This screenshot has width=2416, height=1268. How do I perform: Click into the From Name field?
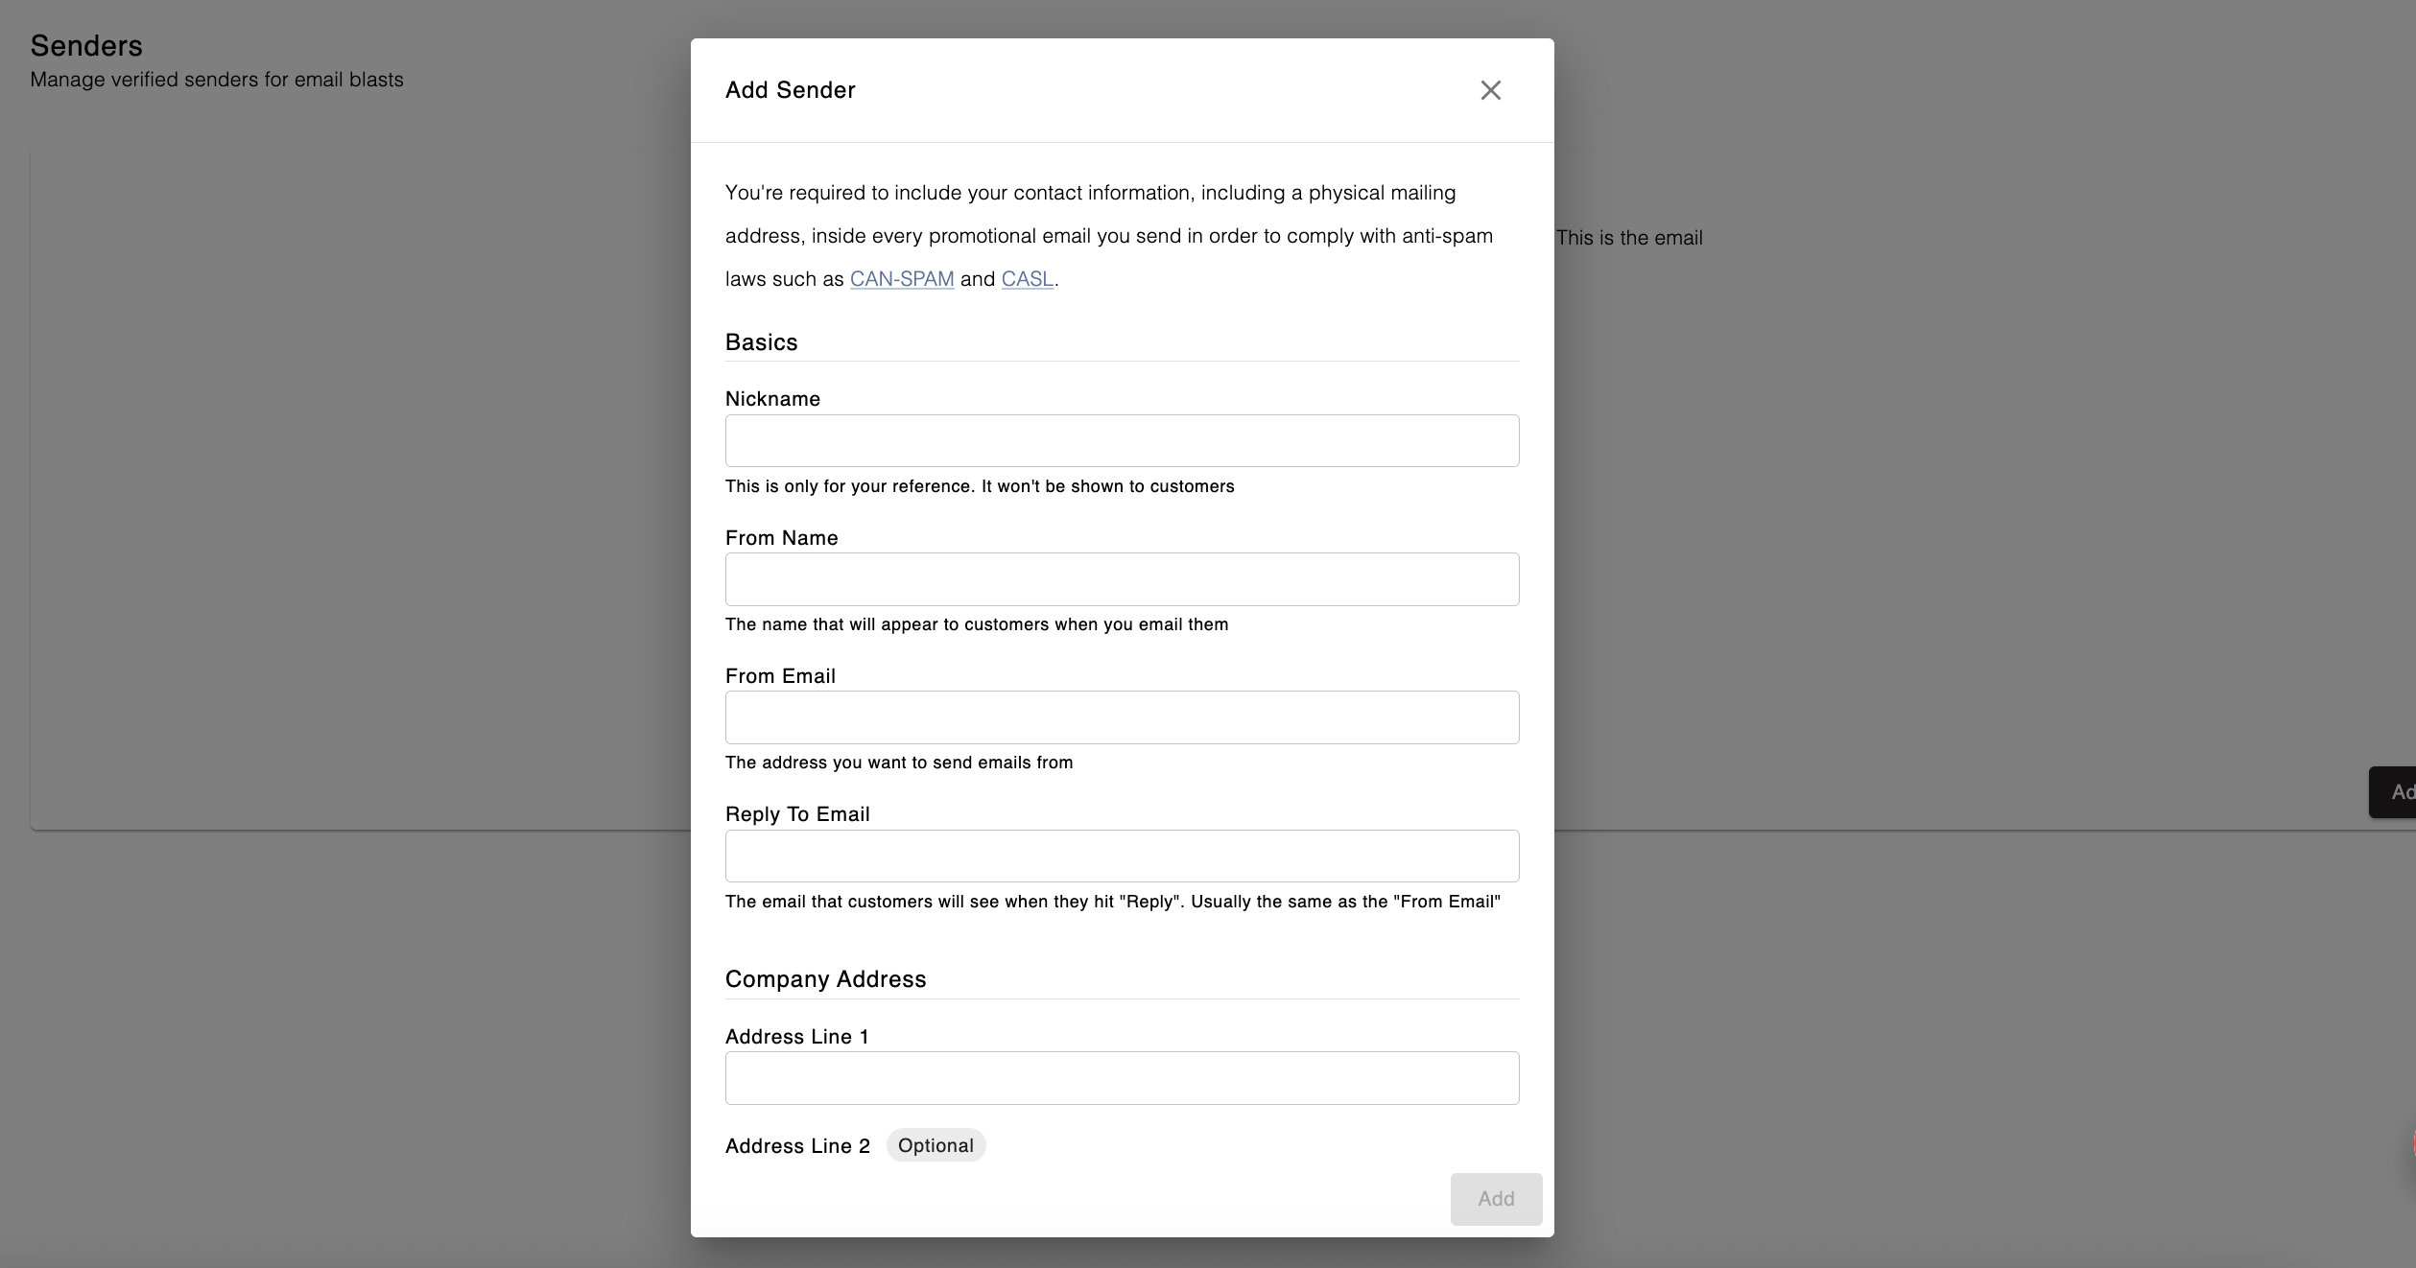[1122, 579]
